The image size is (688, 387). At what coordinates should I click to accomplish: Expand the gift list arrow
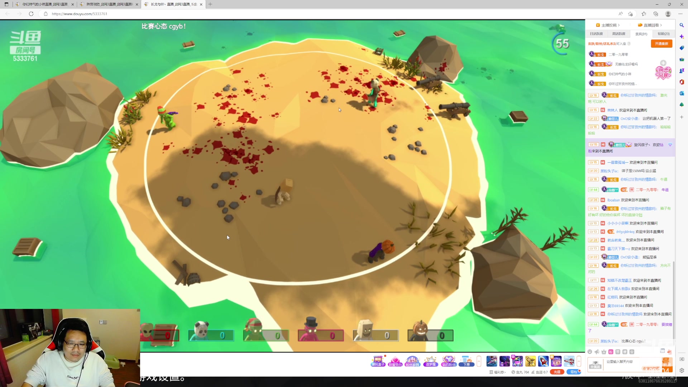pos(579,361)
